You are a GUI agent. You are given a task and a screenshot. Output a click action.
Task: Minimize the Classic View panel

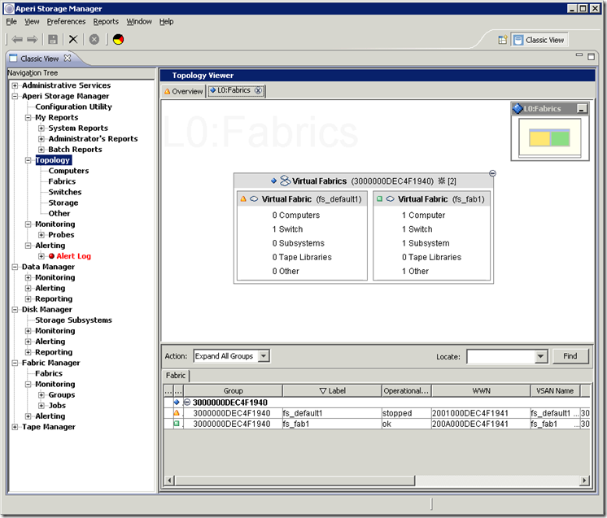(x=579, y=55)
